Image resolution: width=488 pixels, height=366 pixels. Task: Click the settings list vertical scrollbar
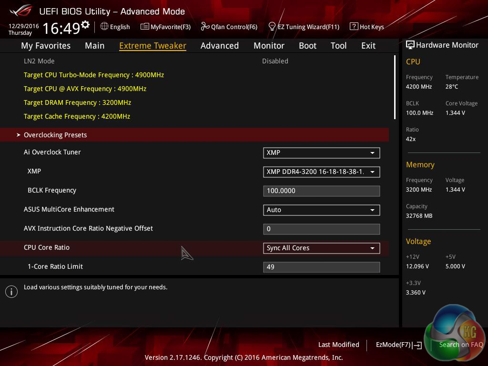point(395,87)
